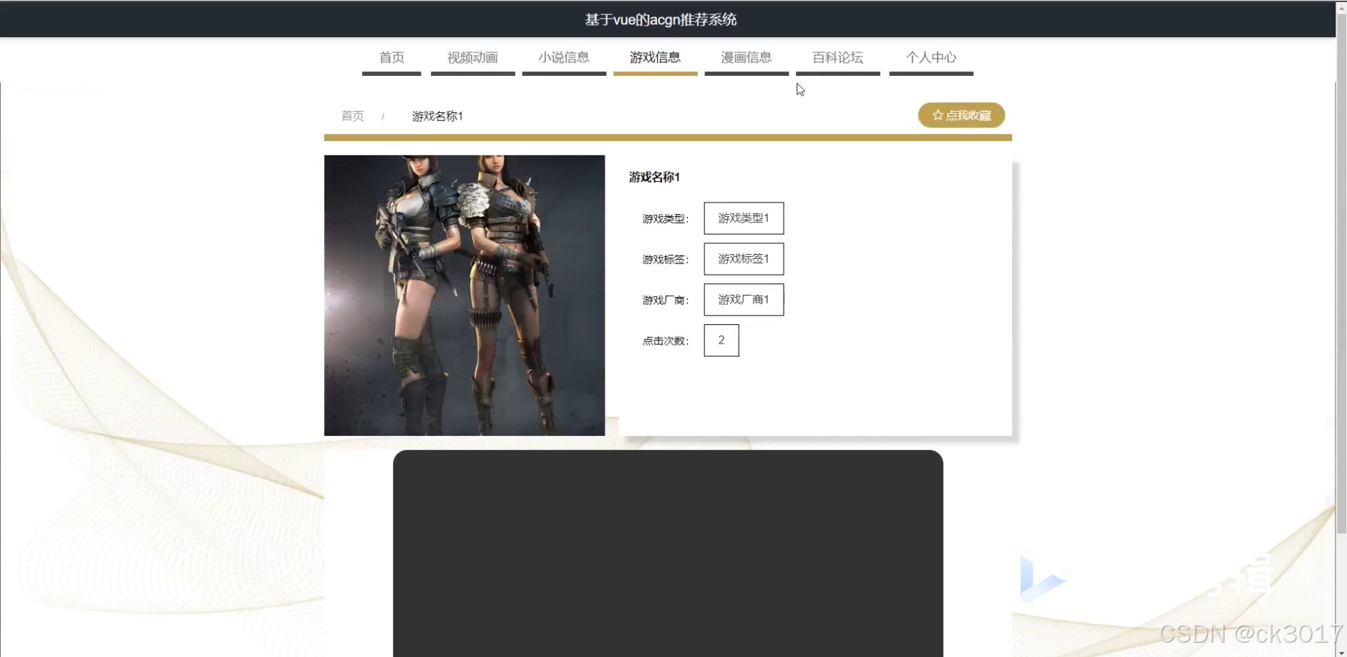Click the star icon in 点我收藏
The image size is (1347, 657).
(938, 115)
